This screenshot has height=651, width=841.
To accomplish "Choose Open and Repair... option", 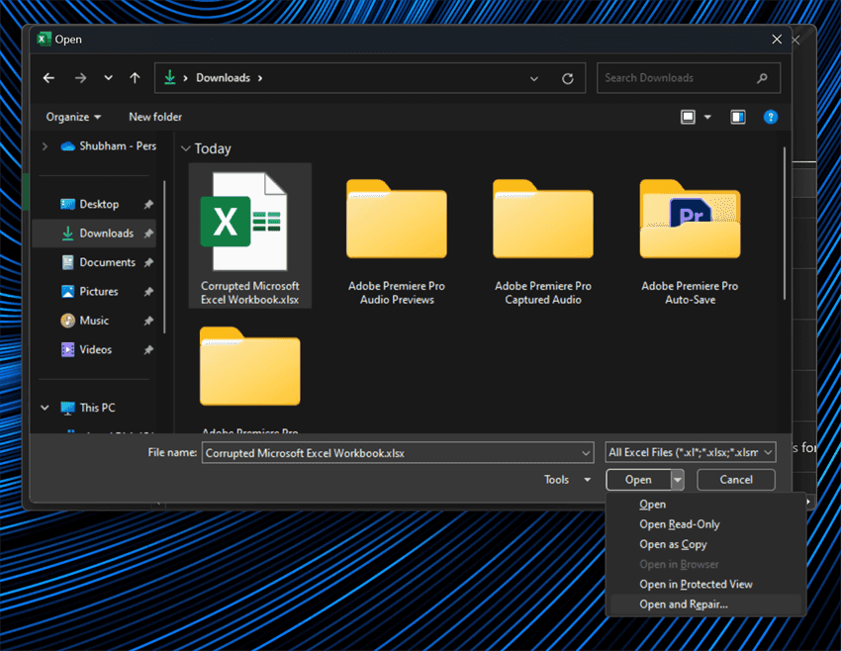I will [705, 604].
